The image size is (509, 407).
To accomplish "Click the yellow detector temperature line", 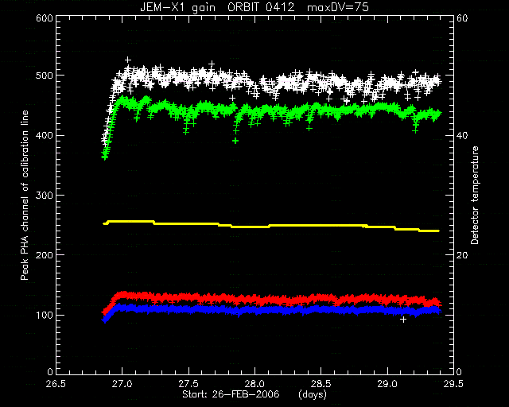I will click(x=271, y=225).
